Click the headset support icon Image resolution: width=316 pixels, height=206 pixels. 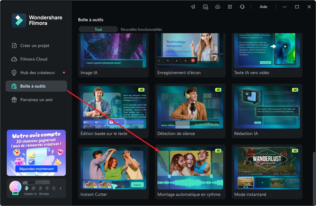pos(242,7)
